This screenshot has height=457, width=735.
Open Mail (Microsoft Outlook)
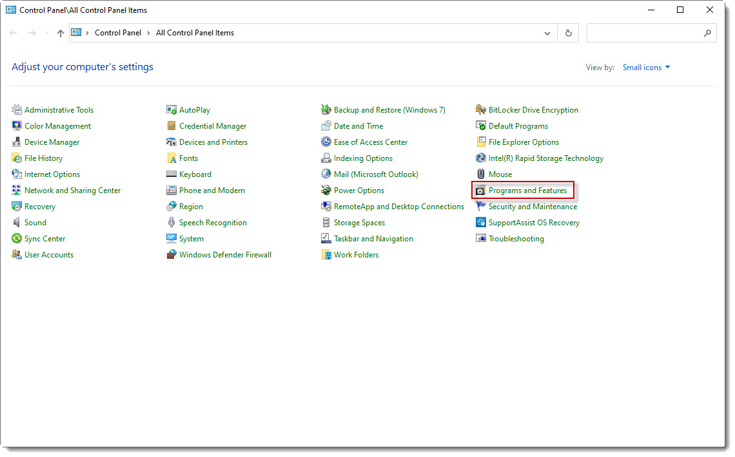[x=376, y=174]
